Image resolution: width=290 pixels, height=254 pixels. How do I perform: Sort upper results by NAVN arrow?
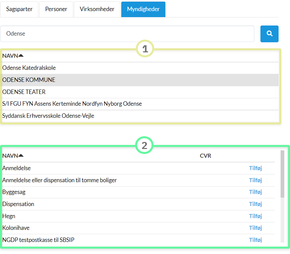[x=21, y=56]
